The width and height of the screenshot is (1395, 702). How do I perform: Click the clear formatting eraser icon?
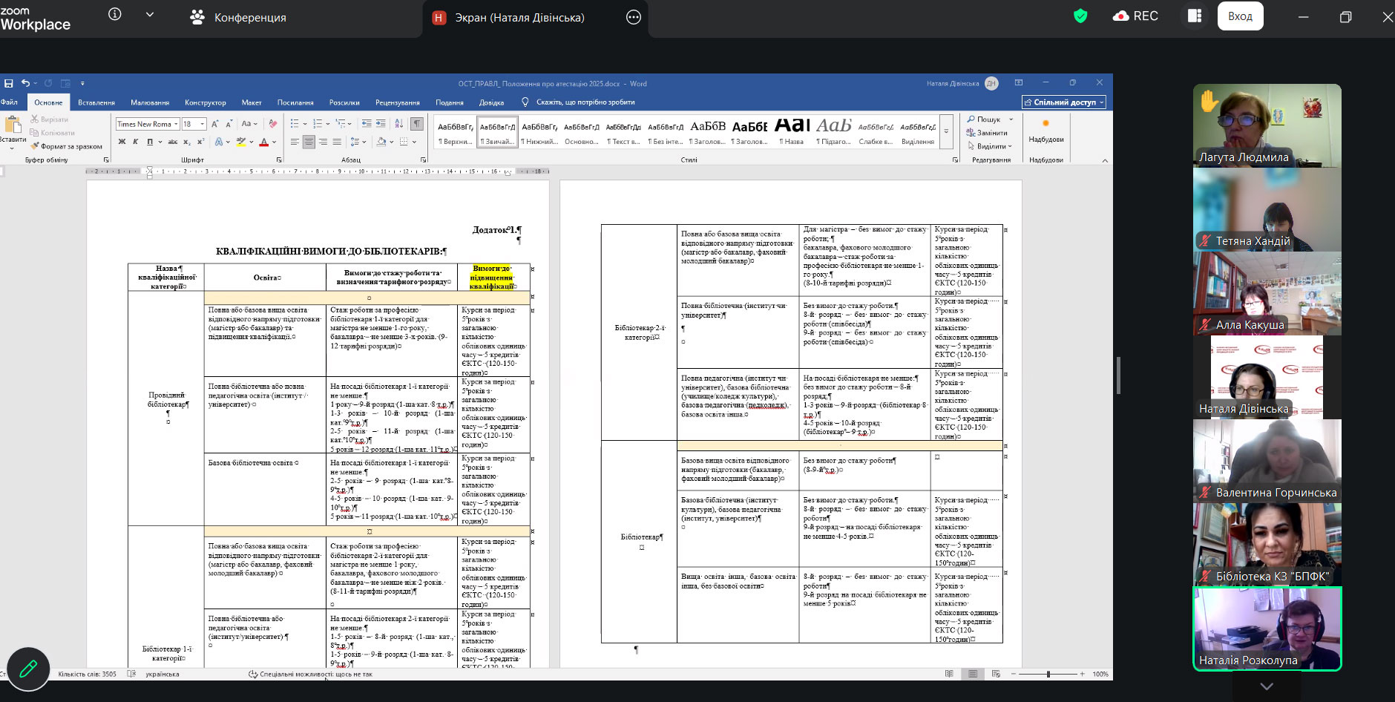point(272,124)
